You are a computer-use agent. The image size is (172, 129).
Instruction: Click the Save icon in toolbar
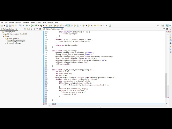pyautogui.click(x=7, y=26)
